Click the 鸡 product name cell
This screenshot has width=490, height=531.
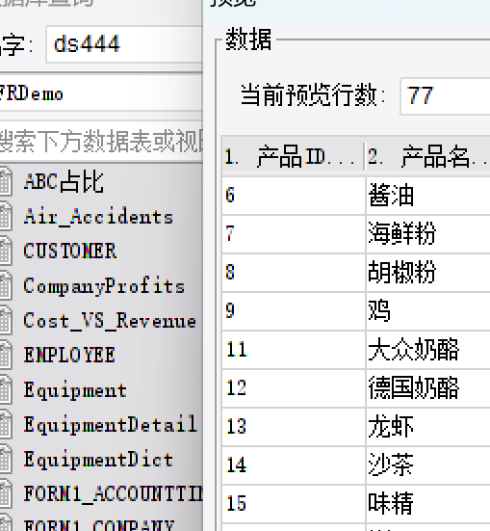[428, 311]
